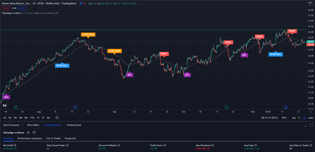Screen dimensions: 315x152
Task: Show Net Profit info tooltip icon
Action: pyautogui.click(x=15, y=145)
